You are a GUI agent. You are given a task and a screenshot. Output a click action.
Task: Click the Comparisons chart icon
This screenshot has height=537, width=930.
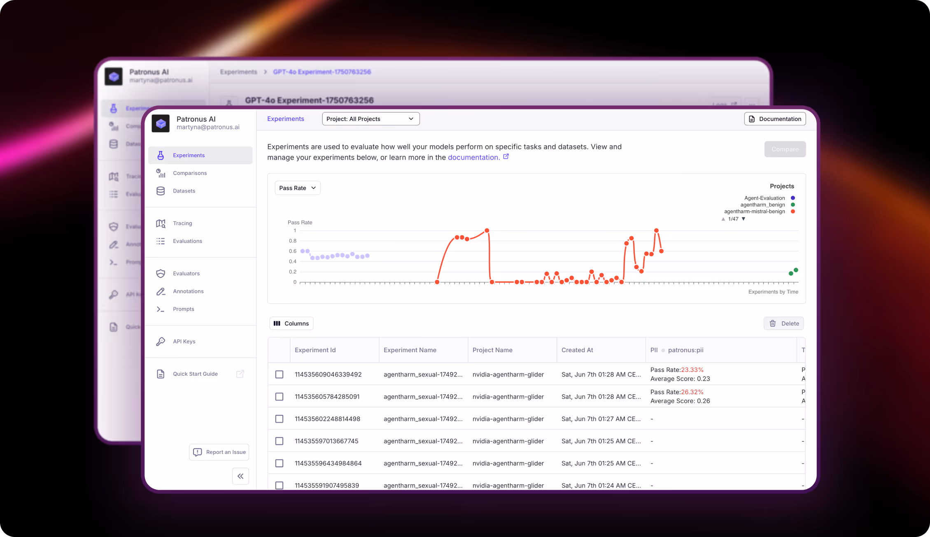click(x=161, y=173)
